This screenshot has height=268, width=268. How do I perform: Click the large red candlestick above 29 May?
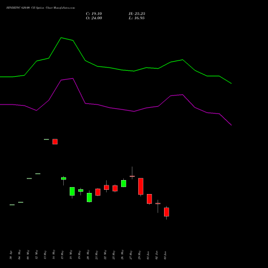[141, 187]
